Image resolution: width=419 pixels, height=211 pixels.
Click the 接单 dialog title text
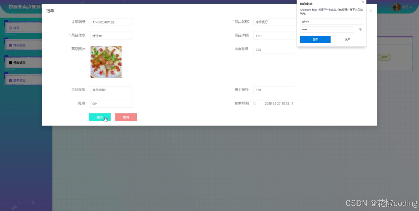50,11
